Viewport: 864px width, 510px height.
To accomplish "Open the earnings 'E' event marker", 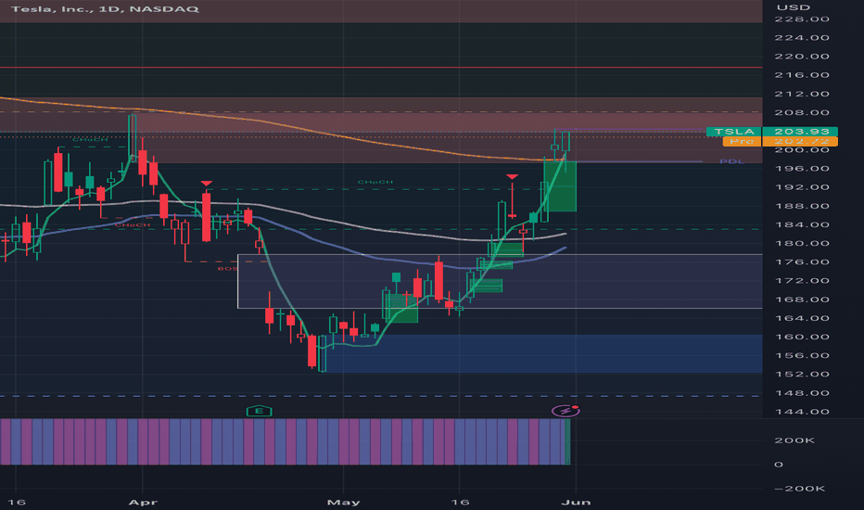I will [x=259, y=411].
